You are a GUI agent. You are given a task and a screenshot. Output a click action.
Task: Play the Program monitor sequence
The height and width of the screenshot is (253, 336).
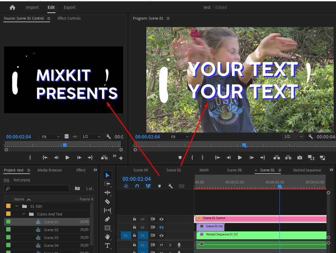240,158
